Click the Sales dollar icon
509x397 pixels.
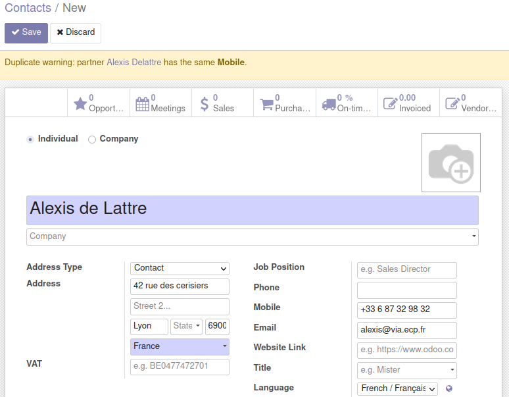(204, 104)
